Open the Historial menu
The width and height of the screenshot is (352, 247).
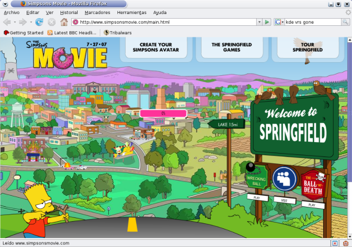pos(69,13)
